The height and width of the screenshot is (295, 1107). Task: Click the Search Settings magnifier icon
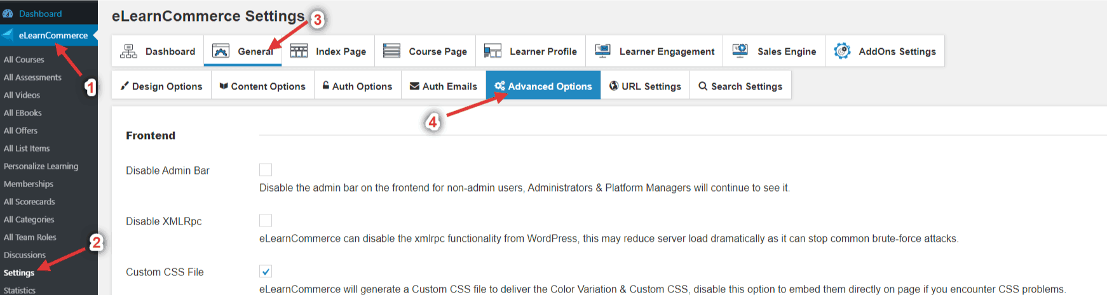(x=703, y=86)
